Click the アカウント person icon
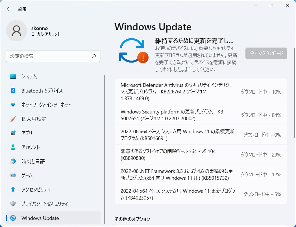 [x=13, y=147]
